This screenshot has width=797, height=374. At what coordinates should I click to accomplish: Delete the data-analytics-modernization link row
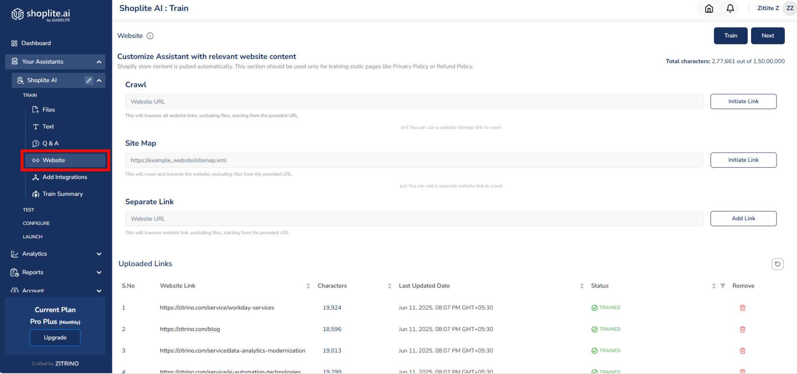pos(742,351)
